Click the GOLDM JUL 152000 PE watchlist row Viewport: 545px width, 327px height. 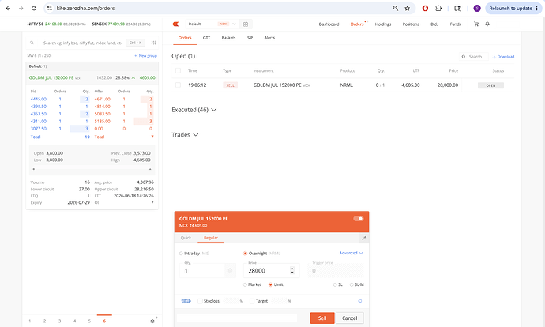(92, 78)
